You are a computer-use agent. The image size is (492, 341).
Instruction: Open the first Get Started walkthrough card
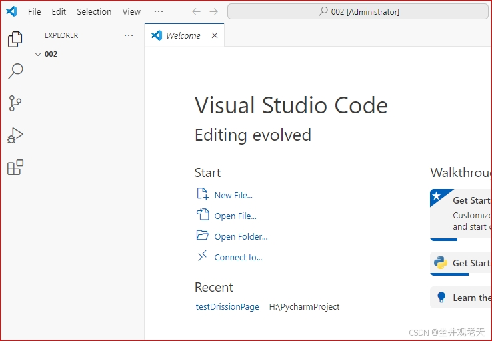click(461, 215)
